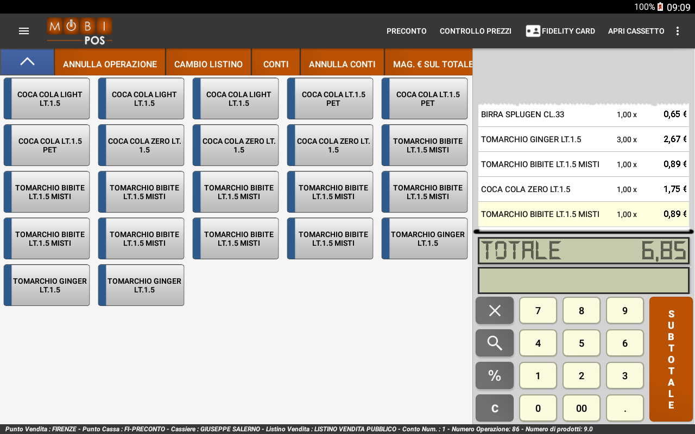
Task: Open the CONTI function
Action: point(276,62)
